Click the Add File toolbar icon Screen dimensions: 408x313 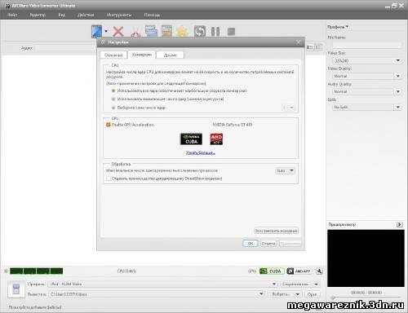click(96, 31)
